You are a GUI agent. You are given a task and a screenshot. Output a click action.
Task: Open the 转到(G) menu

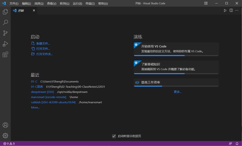(65, 3)
